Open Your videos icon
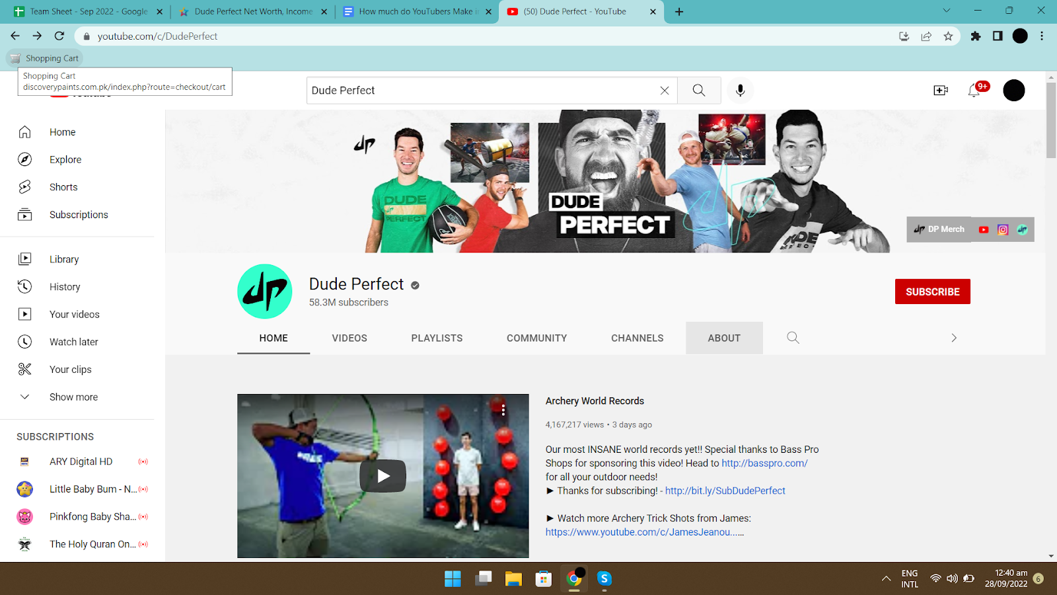Screen dimensions: 1057x595 [x=24, y=315]
